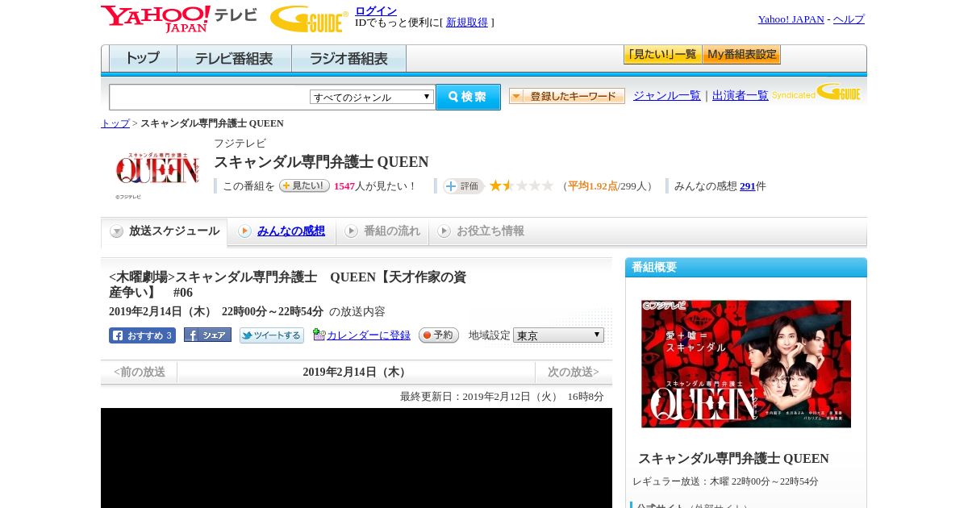Go to 次の放送> next broadcast

pos(574,372)
